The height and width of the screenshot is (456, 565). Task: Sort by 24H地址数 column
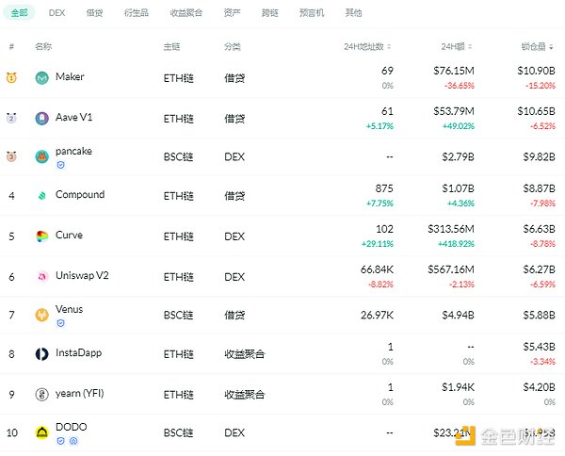(367, 46)
